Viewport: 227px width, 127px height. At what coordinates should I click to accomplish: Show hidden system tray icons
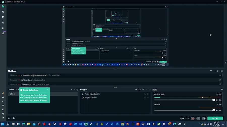[x=199, y=124]
